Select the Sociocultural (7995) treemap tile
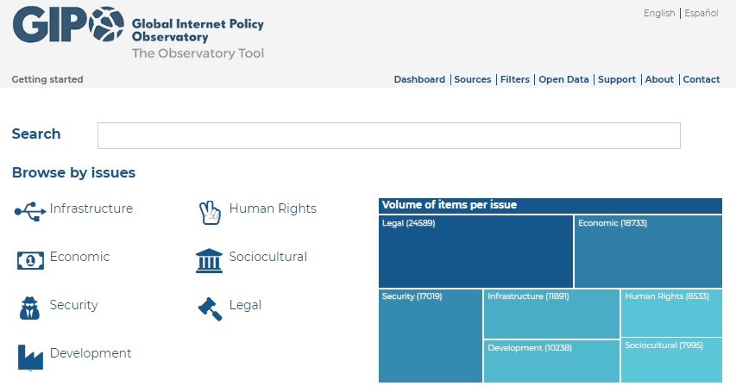Screen dimensions: 736x392 (671, 360)
